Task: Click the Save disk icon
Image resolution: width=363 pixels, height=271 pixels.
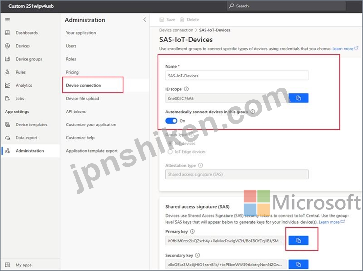Action: (162, 20)
